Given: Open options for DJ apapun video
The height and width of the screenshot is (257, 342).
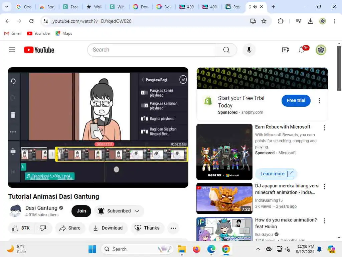Looking at the screenshot, I should (324, 187).
